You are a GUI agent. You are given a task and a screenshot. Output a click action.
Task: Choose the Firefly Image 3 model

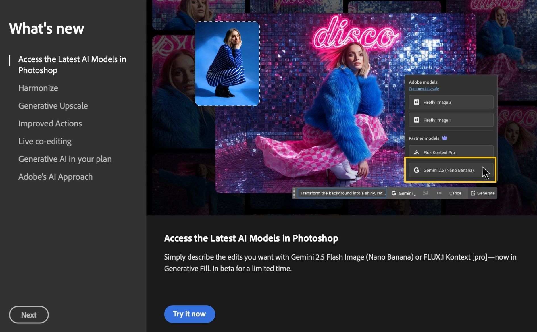coord(451,102)
